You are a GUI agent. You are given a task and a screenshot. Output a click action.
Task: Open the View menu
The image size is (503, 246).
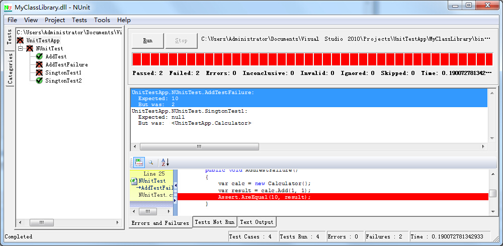(31, 20)
